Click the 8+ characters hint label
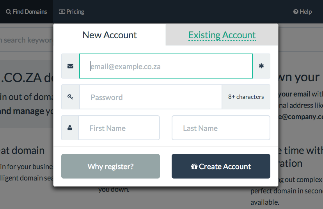This screenshot has width=323, height=209. [246, 97]
